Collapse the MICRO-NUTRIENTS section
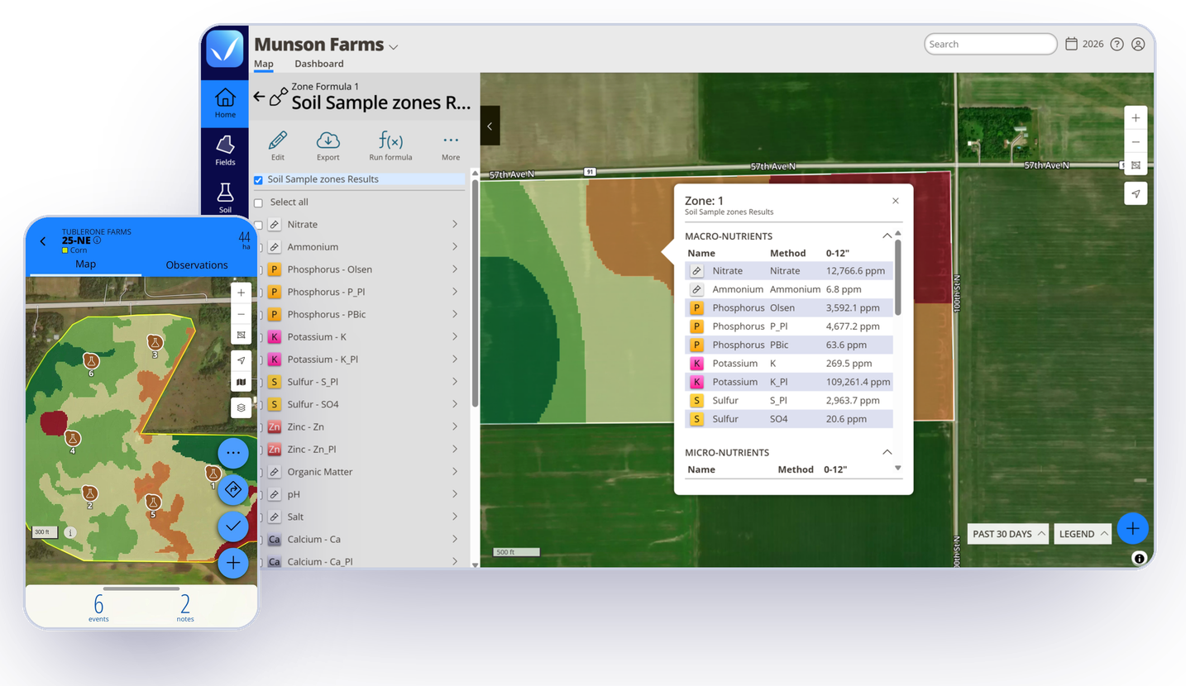Image resolution: width=1186 pixels, height=686 pixels. pyautogui.click(x=887, y=452)
